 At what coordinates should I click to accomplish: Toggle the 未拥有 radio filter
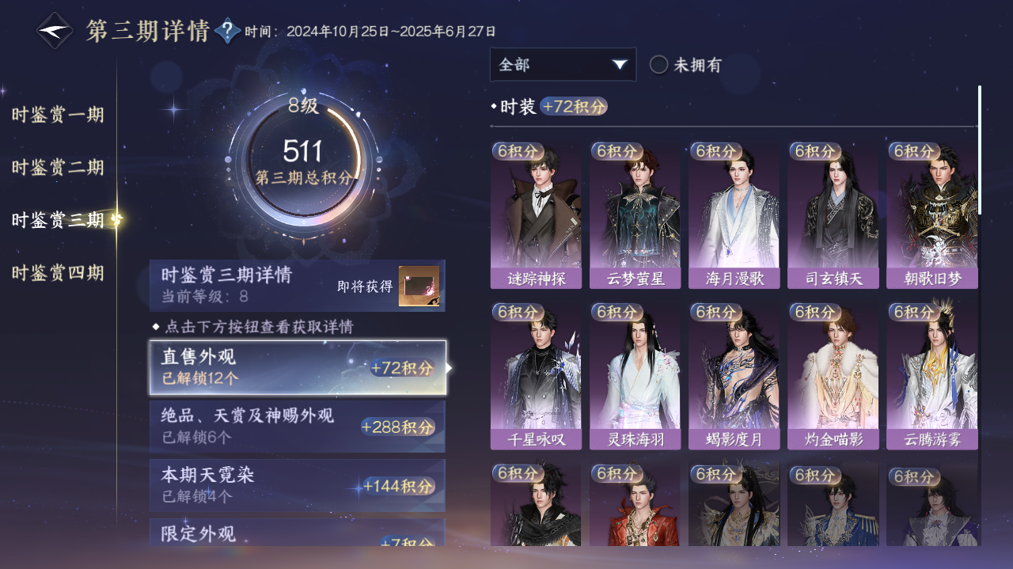pyautogui.click(x=685, y=65)
